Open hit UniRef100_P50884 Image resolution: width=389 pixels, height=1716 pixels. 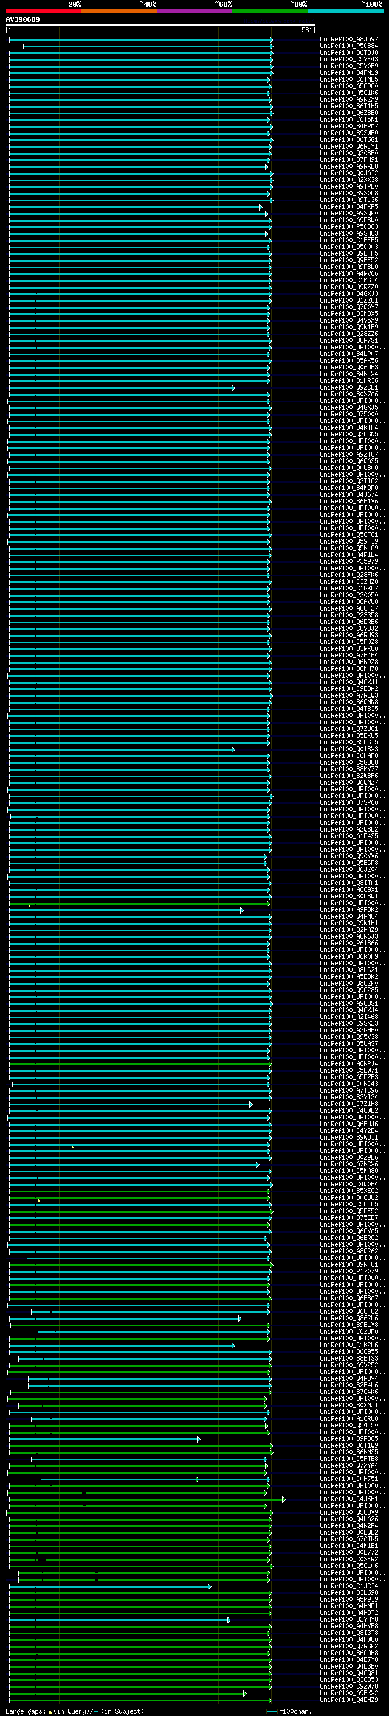(x=349, y=46)
